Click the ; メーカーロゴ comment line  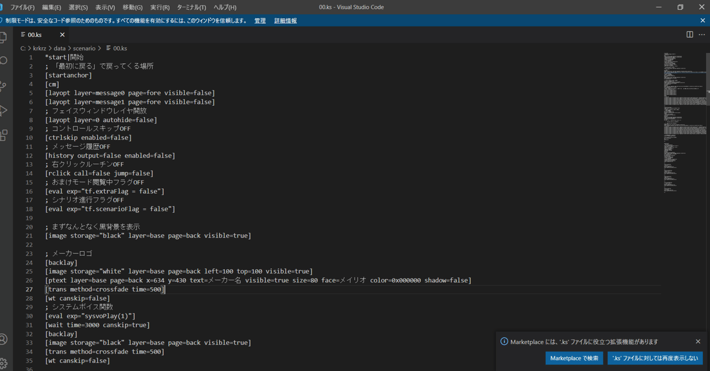(x=69, y=253)
